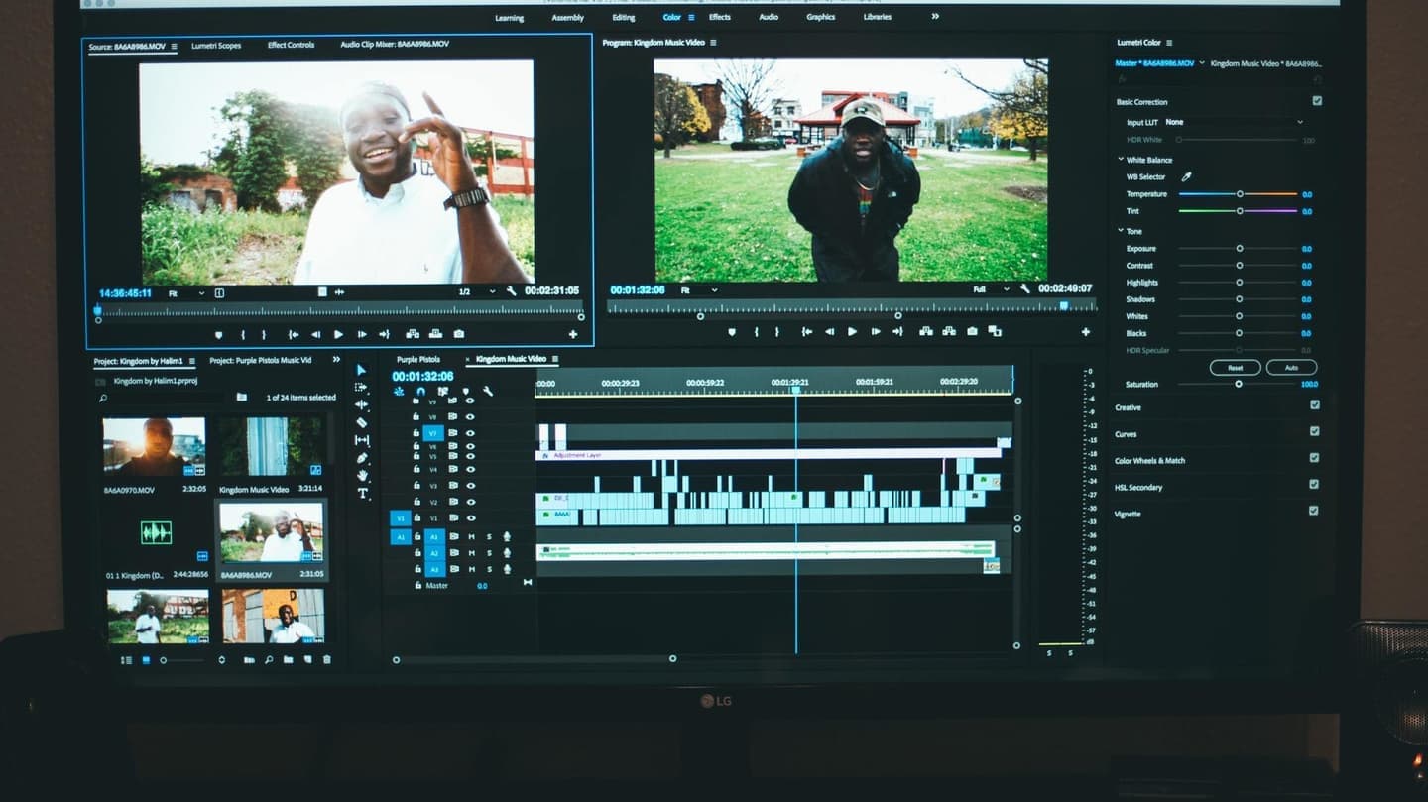The image size is (1428, 802).
Task: Toggle timeline snap magnet icon
Action: click(420, 392)
